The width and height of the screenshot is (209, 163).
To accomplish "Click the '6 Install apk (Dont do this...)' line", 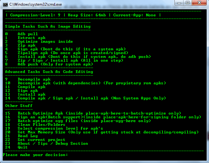I will point(78,57).
